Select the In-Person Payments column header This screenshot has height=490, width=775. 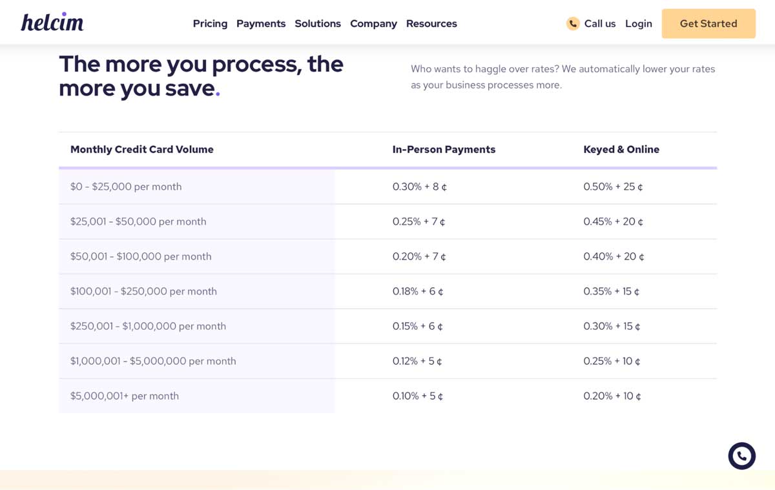click(x=444, y=149)
